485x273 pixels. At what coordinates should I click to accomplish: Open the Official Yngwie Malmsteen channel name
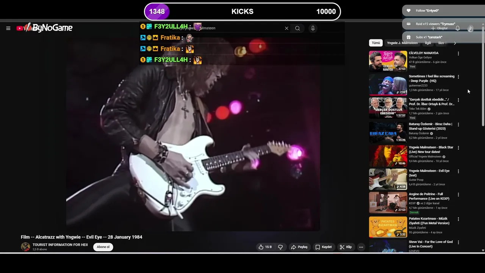(425, 157)
